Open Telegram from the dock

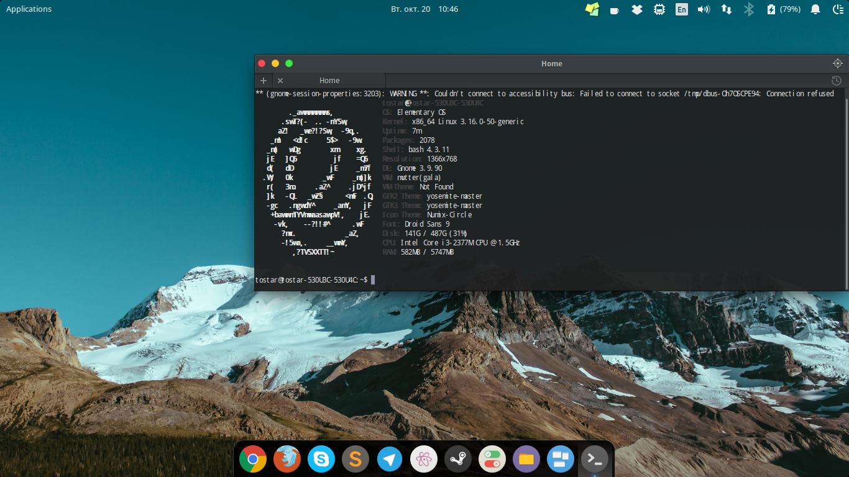[390, 460]
